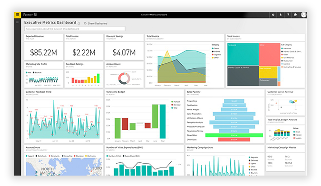Select the Perception Analysis pipeline bar
The width and height of the screenshot is (321, 186).
point(234,122)
